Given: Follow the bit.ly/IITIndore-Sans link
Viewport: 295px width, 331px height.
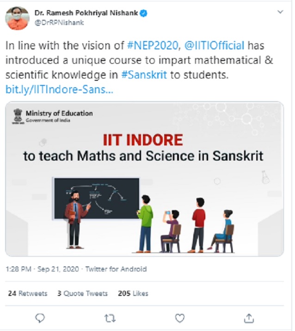Looking at the screenshot, I should 59,89.
